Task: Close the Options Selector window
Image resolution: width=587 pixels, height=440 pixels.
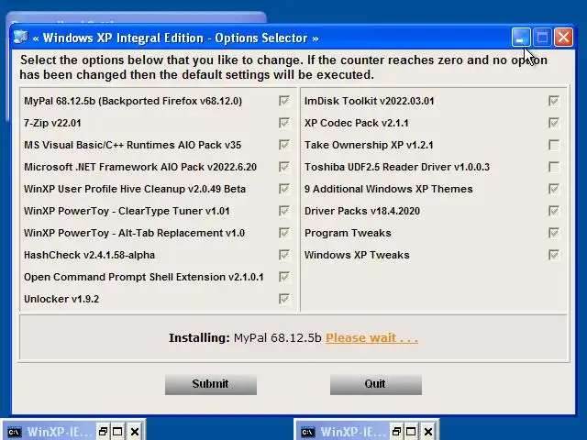Action: point(563,38)
